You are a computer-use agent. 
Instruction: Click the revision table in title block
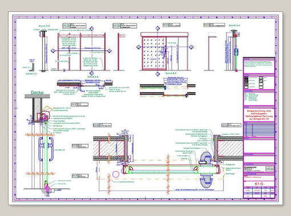(x=259, y=130)
